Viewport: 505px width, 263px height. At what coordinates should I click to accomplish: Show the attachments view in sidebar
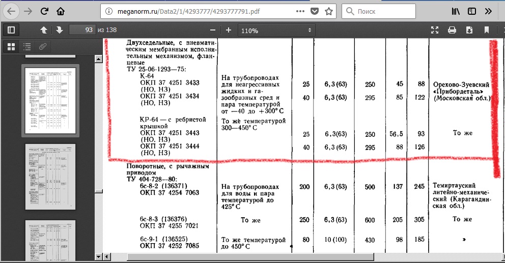[x=43, y=47]
